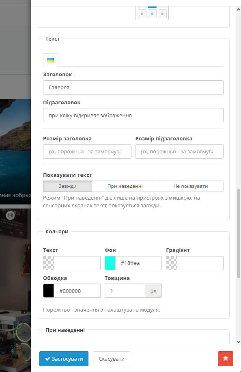Select the Ukrainian flag language tab
This screenshot has height=372, width=241.
(x=51, y=60)
